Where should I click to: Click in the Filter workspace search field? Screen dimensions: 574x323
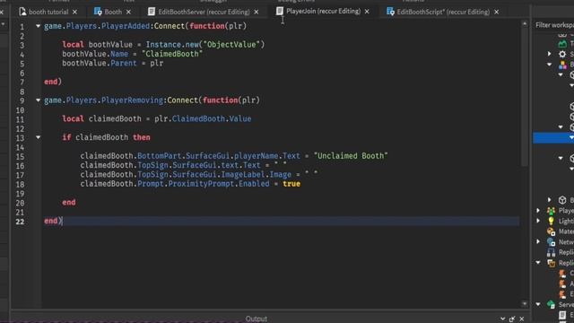click(554, 25)
